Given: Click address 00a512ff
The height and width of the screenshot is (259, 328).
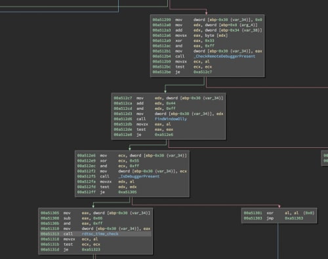Looking at the screenshot, I should point(87,192).
